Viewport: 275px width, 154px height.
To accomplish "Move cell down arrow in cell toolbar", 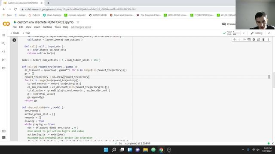I will click(x=239, y=40).
